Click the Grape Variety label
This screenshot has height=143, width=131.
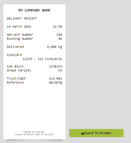(x=19, y=71)
